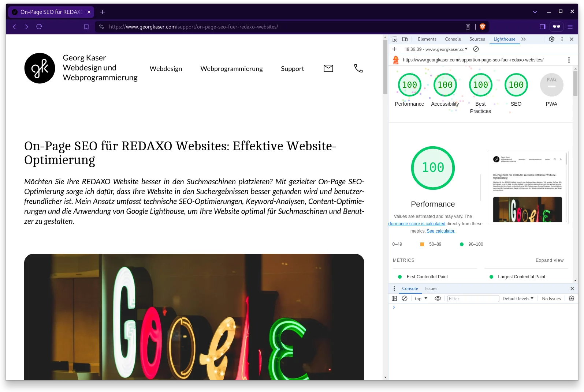This screenshot has height=392, width=584.
Task: Open the Support navigation item
Action: coord(293,69)
